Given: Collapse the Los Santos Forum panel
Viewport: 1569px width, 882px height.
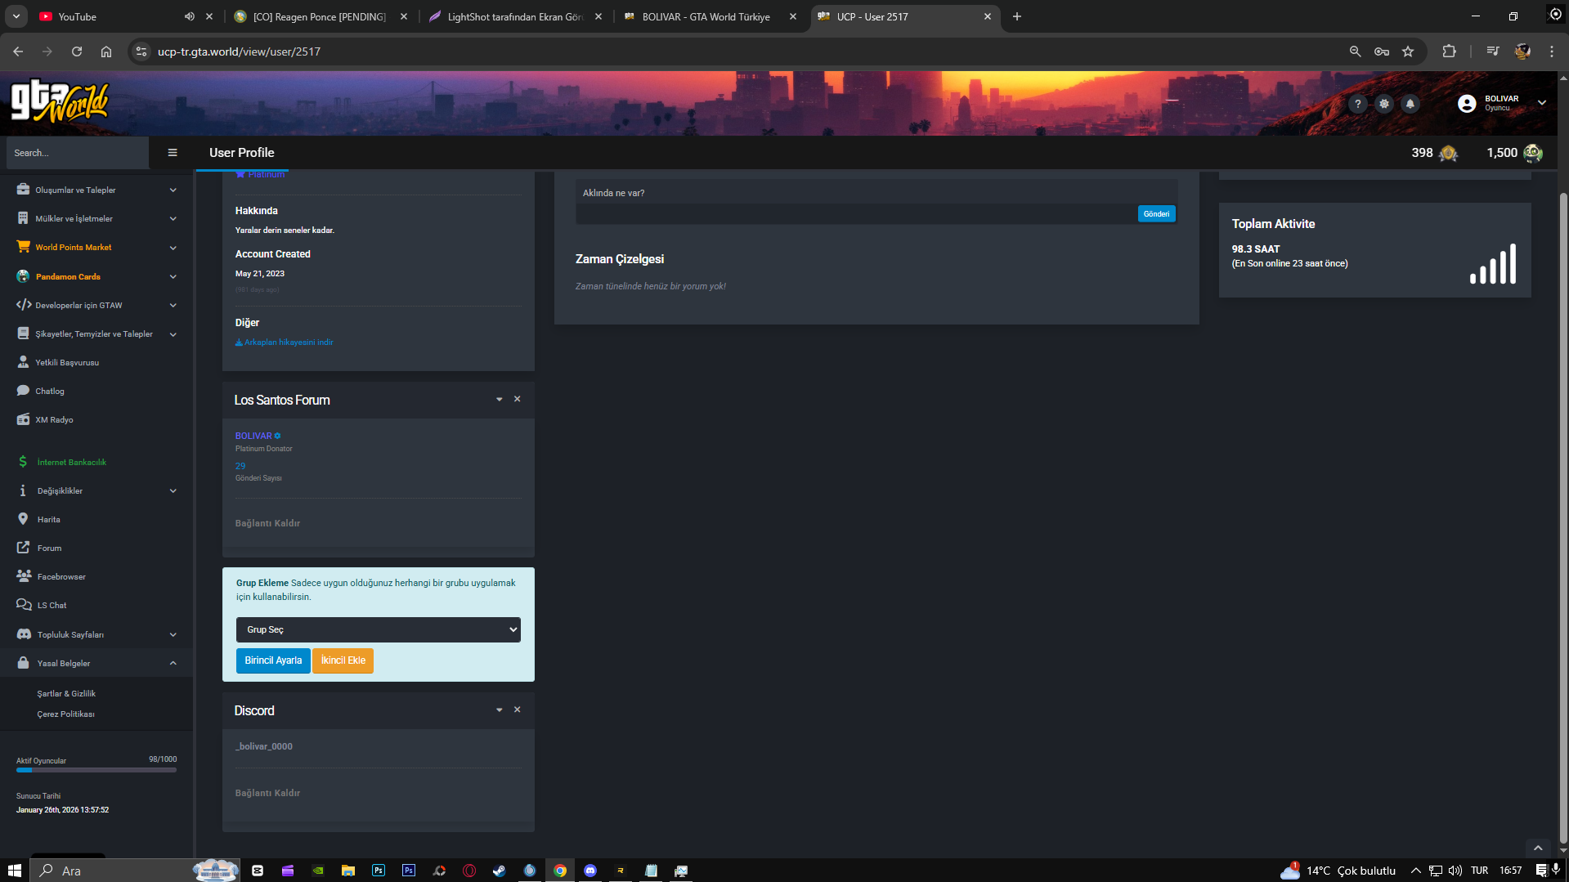Looking at the screenshot, I should [x=499, y=400].
